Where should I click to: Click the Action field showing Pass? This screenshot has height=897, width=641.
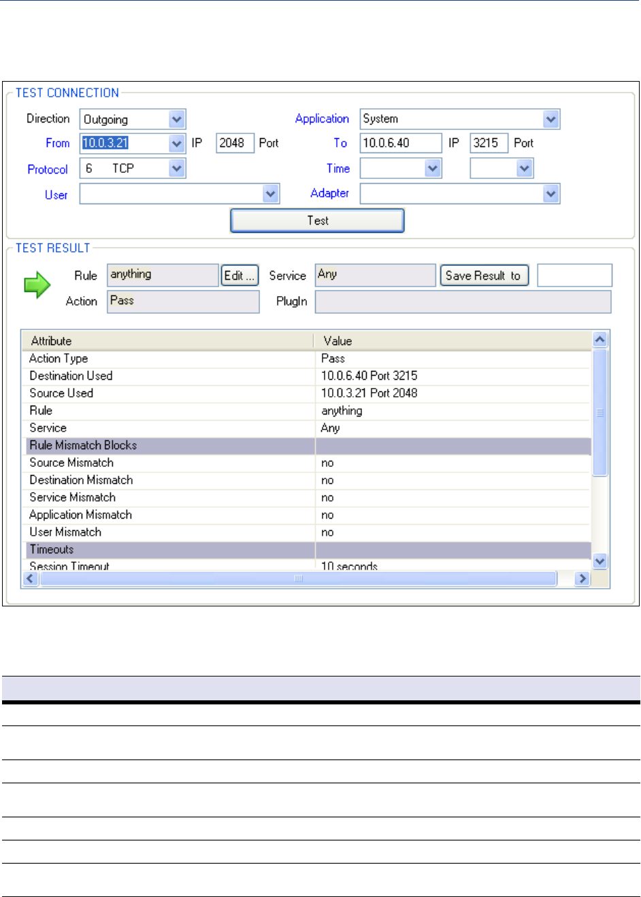[x=183, y=301]
